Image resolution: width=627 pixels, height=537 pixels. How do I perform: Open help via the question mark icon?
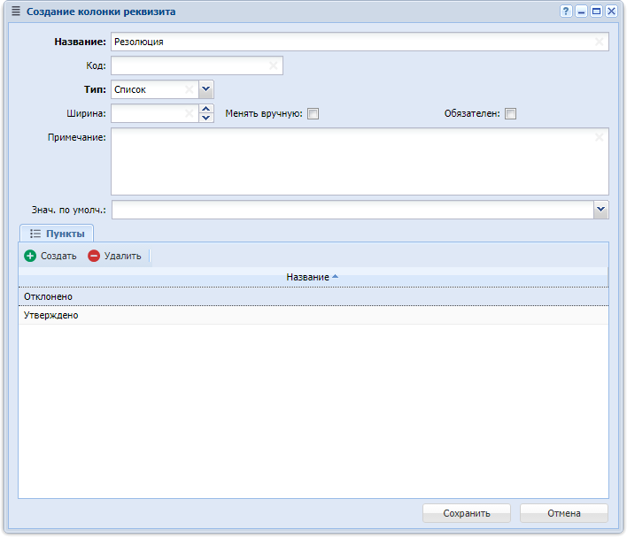(x=565, y=12)
